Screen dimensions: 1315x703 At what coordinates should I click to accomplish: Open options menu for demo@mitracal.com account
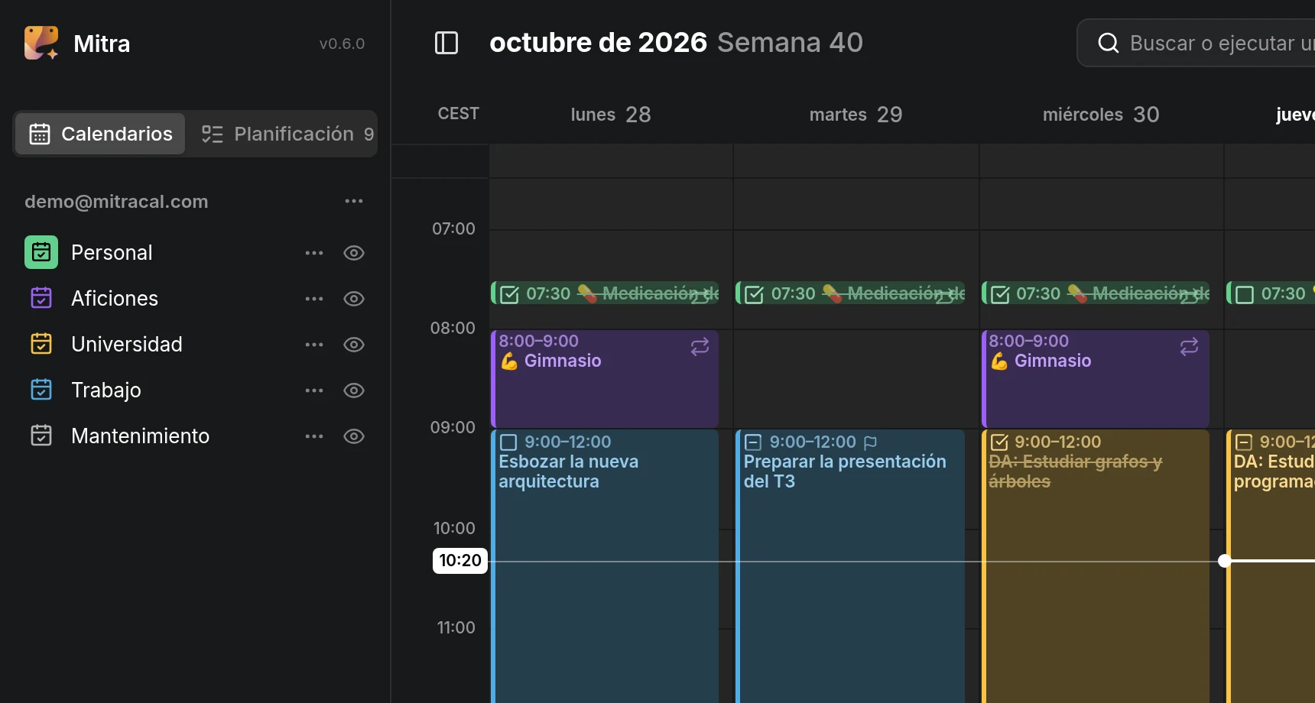[x=354, y=201]
